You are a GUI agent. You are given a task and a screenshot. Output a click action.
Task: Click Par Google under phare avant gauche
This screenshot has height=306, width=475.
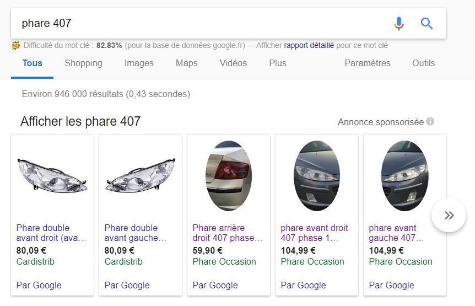[391, 285]
